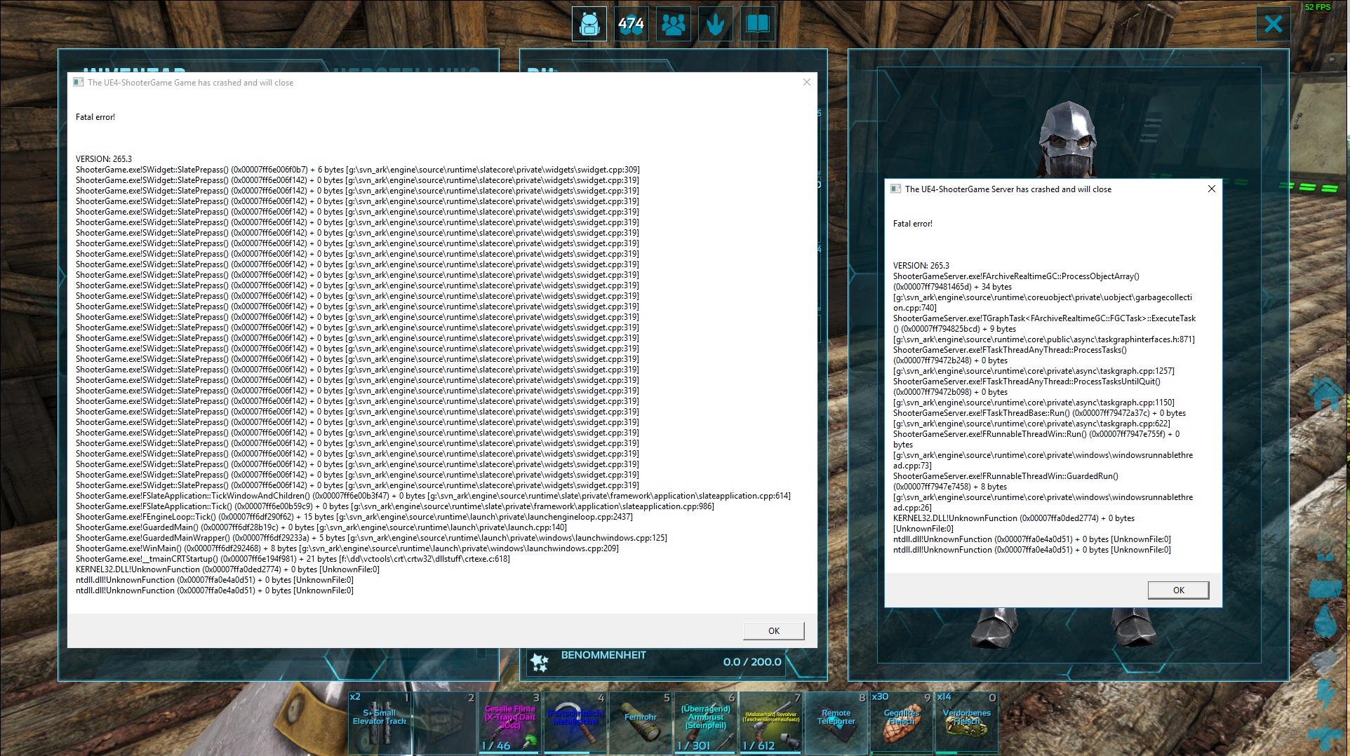Click the FSlateApplication::Tick() stack line
The image size is (1350, 756).
[395, 506]
